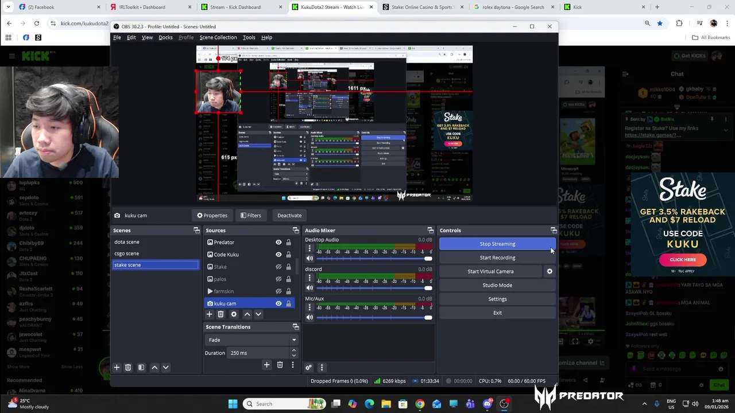Float the Sources dock
The width and height of the screenshot is (735, 413).
click(x=296, y=231)
